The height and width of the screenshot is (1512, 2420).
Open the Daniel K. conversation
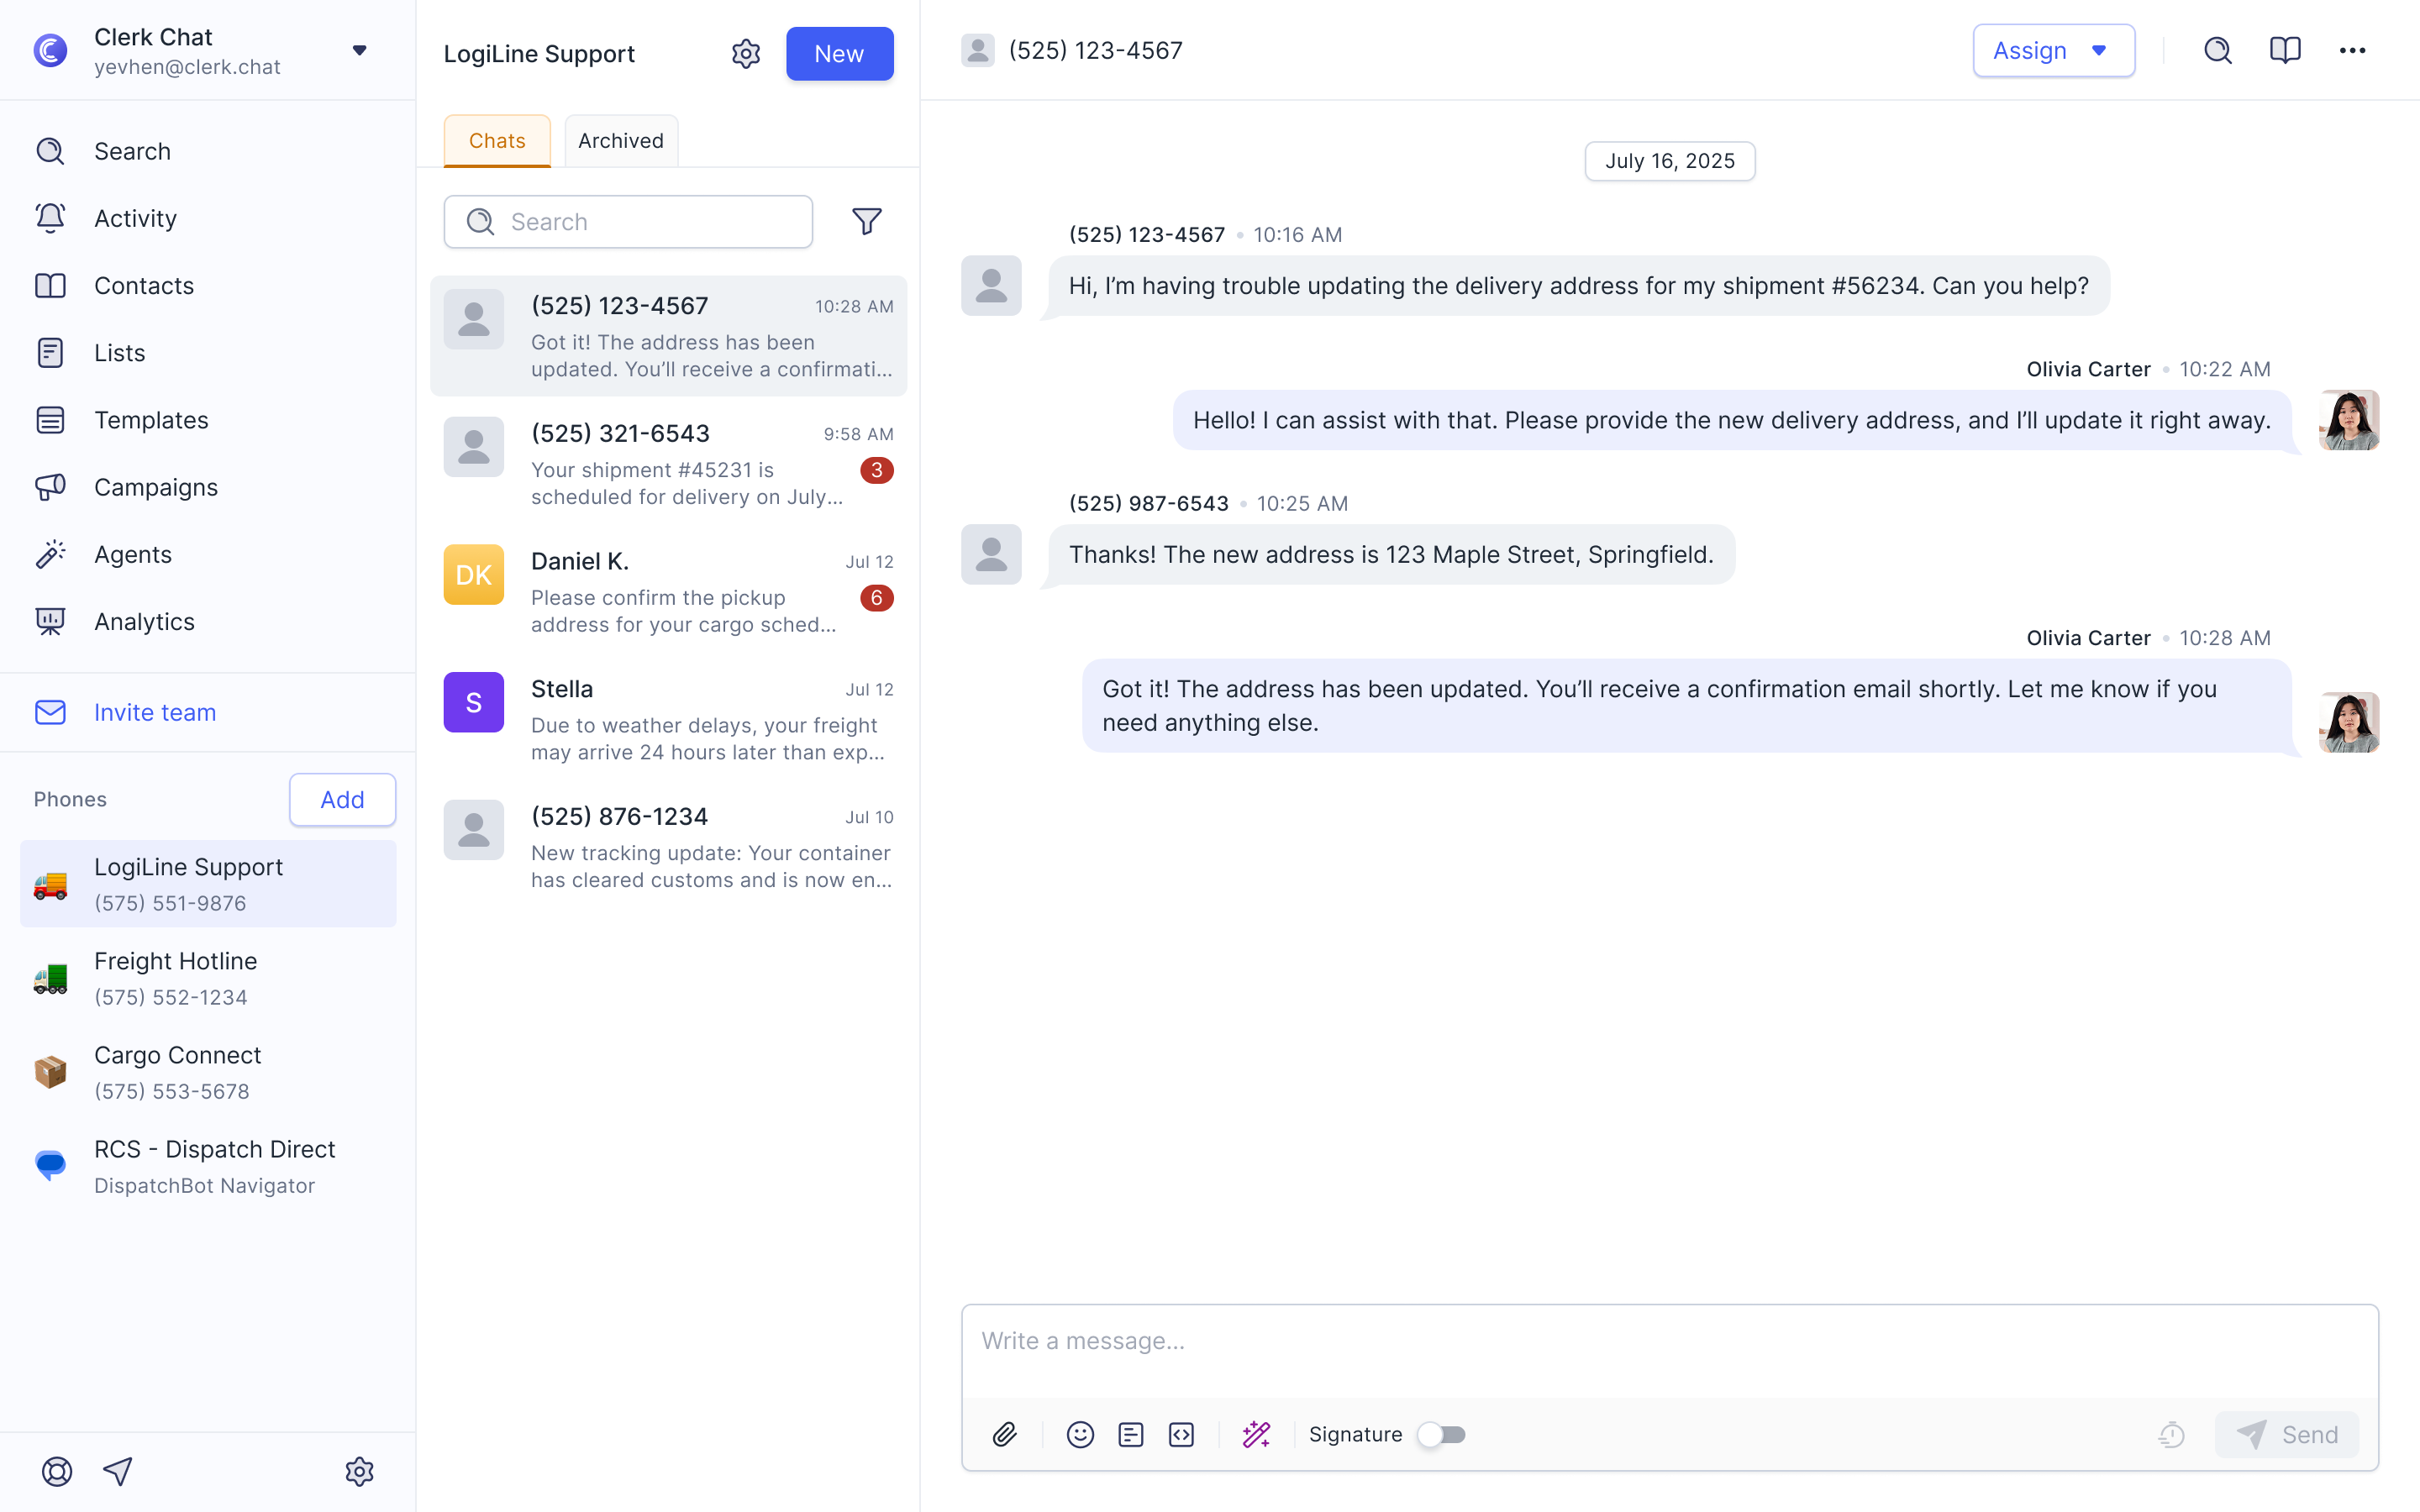[x=668, y=592]
